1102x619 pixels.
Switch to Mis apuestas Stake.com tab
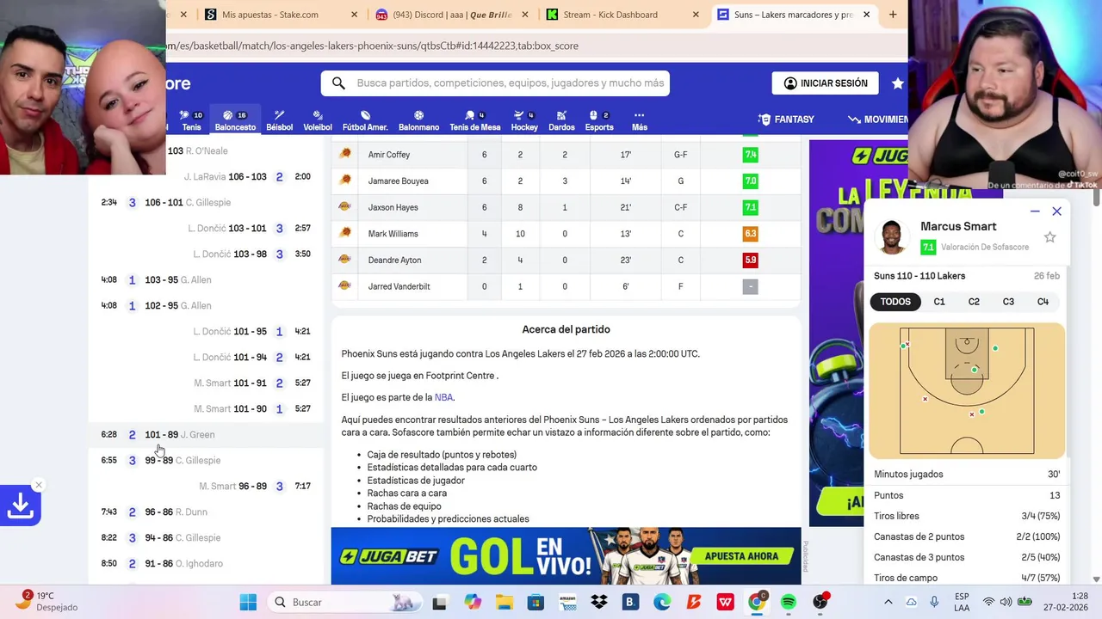click(x=270, y=15)
